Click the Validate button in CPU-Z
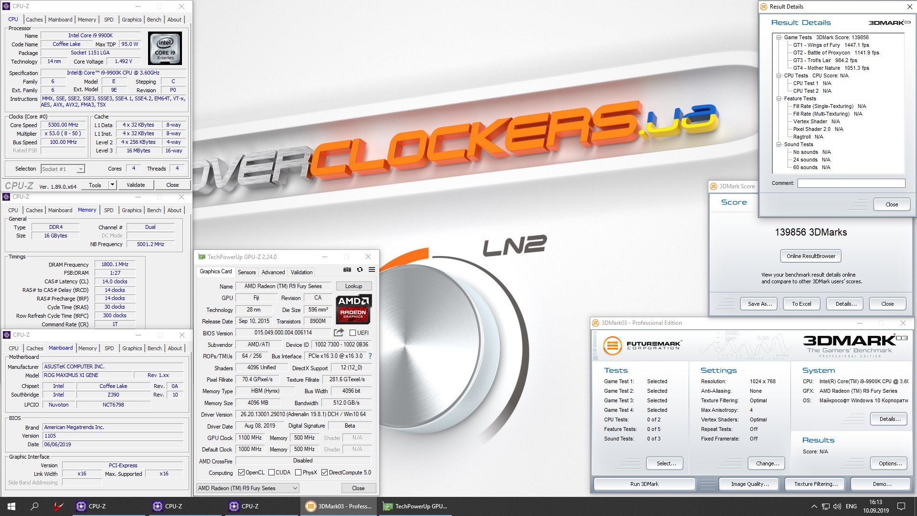Screen dimensions: 917x516 (136, 185)
